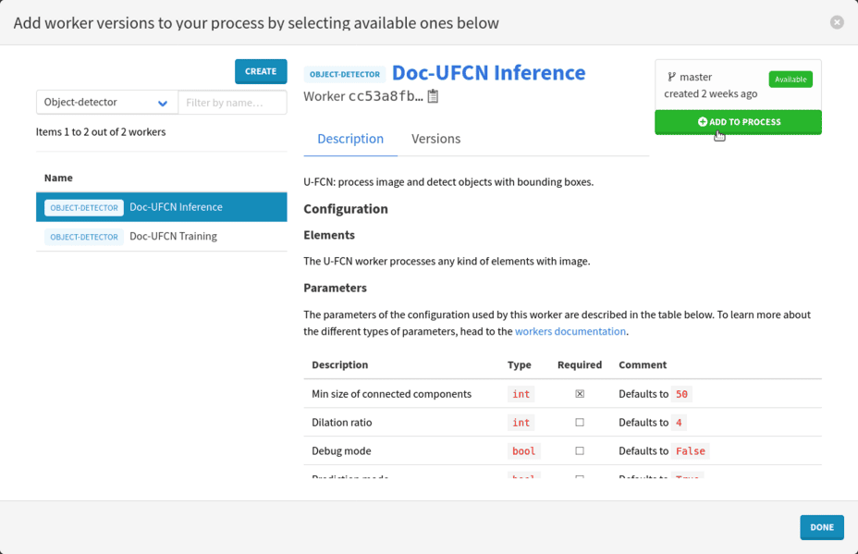Click the Doc-UFCN Inference title heading
Screen dimensions: 858x554
point(489,73)
